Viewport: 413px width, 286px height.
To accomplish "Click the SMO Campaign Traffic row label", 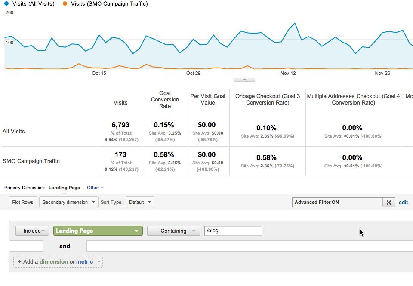I will 31,161.
